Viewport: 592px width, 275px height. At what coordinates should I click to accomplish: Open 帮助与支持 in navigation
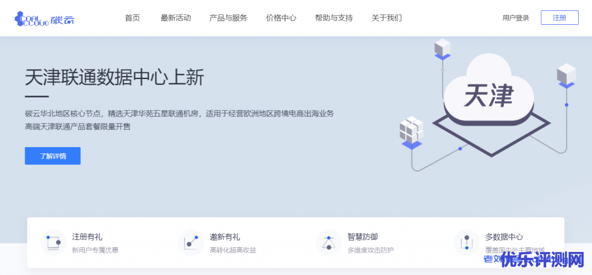[334, 18]
